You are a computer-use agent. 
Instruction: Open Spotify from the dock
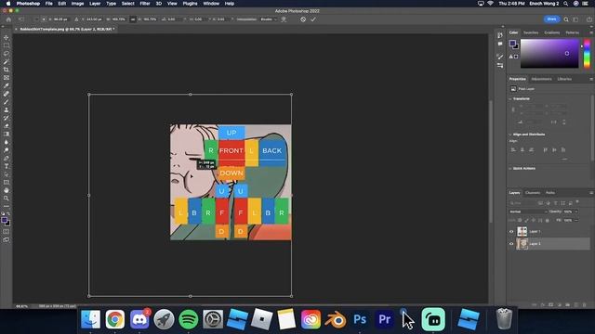pyautogui.click(x=188, y=319)
